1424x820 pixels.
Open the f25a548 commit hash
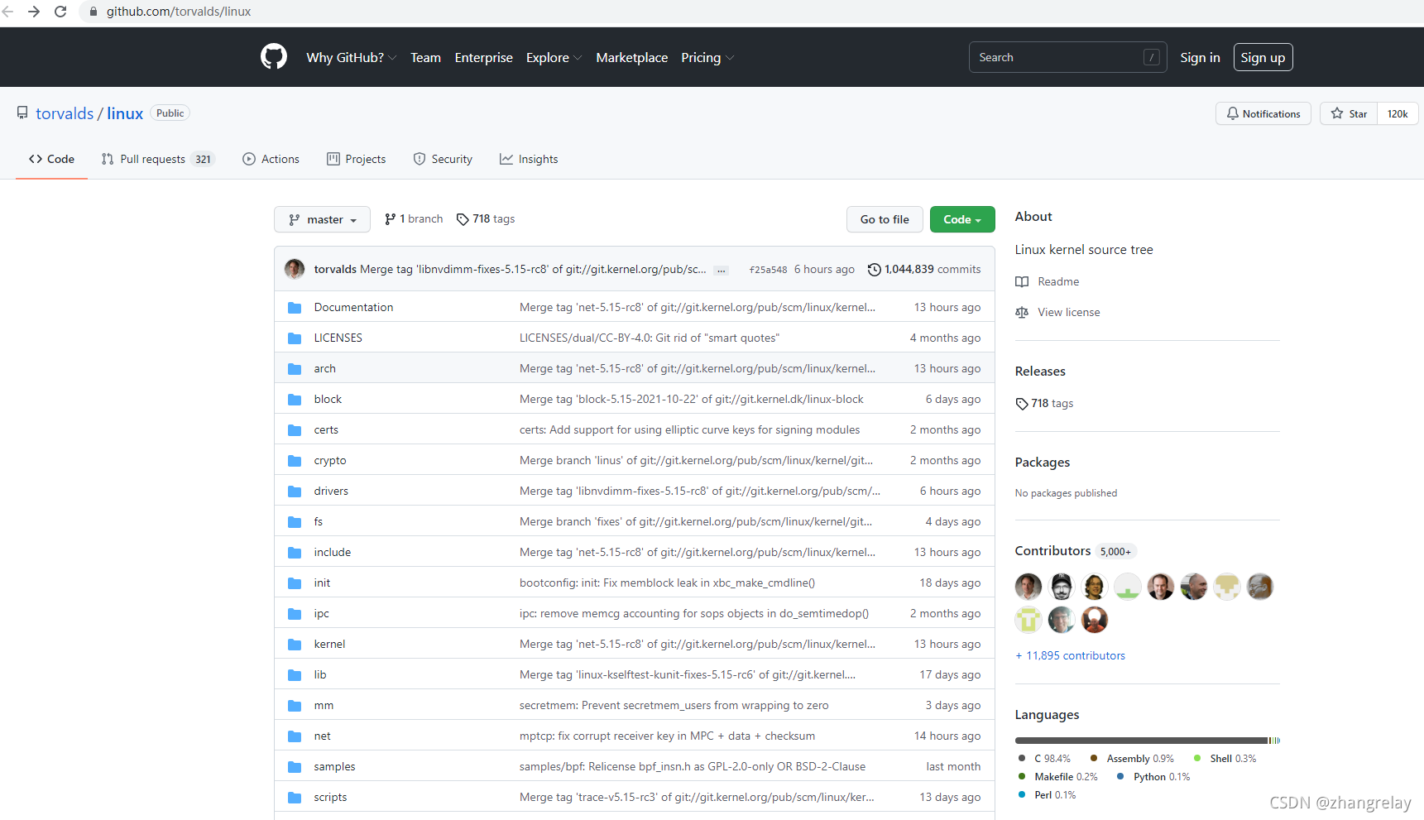[x=768, y=270]
